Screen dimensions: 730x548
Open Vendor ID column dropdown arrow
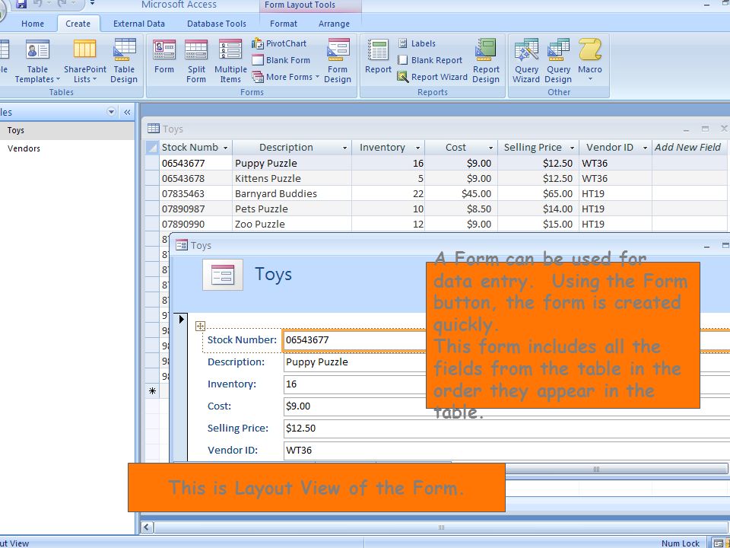point(646,148)
